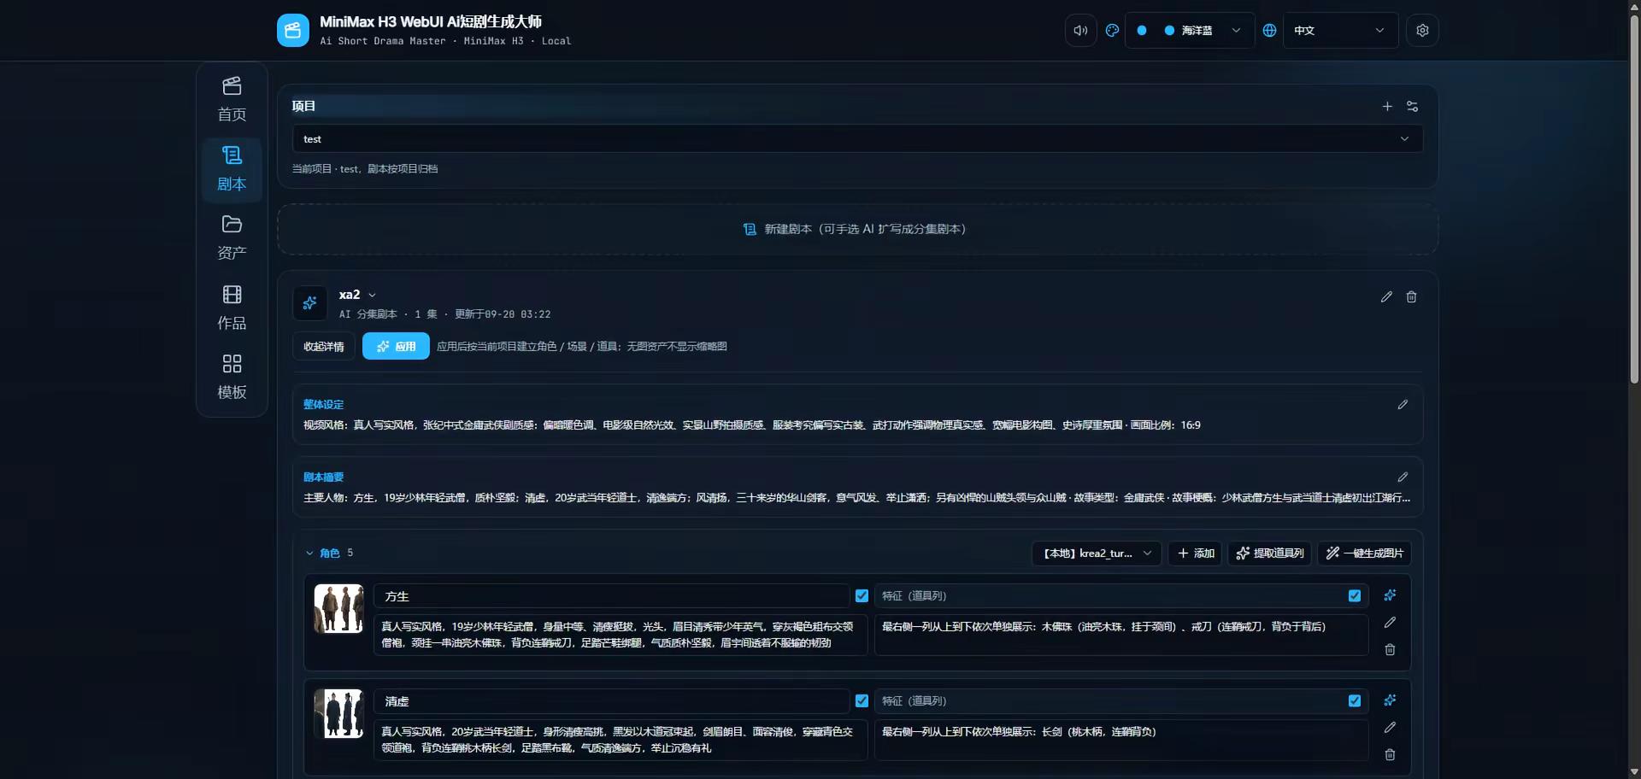Edit the 清虚 character entry

(1390, 728)
